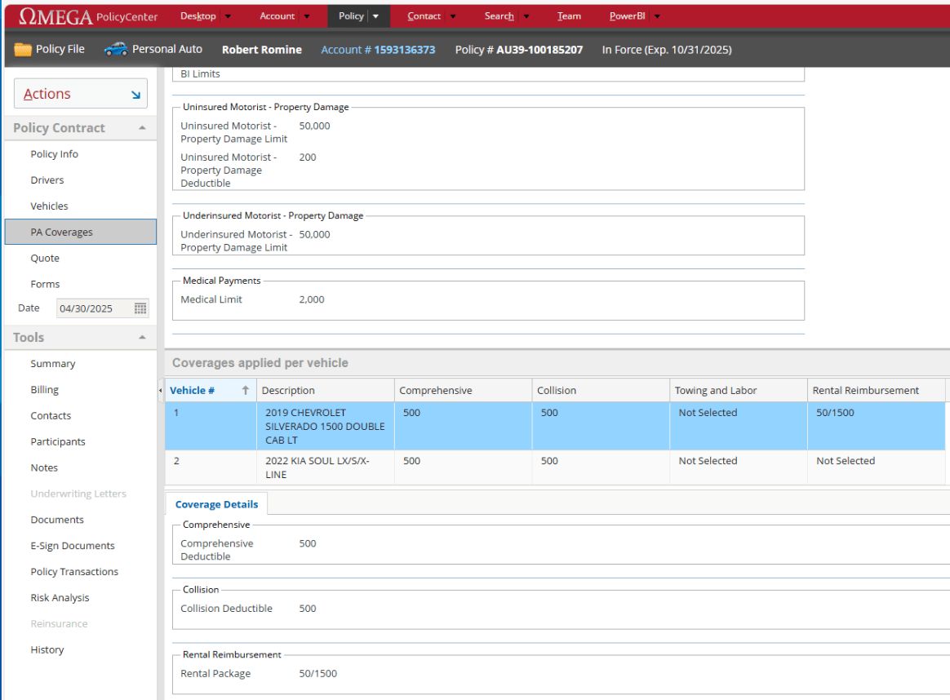
Task: Select the Team tab
Action: point(569,16)
